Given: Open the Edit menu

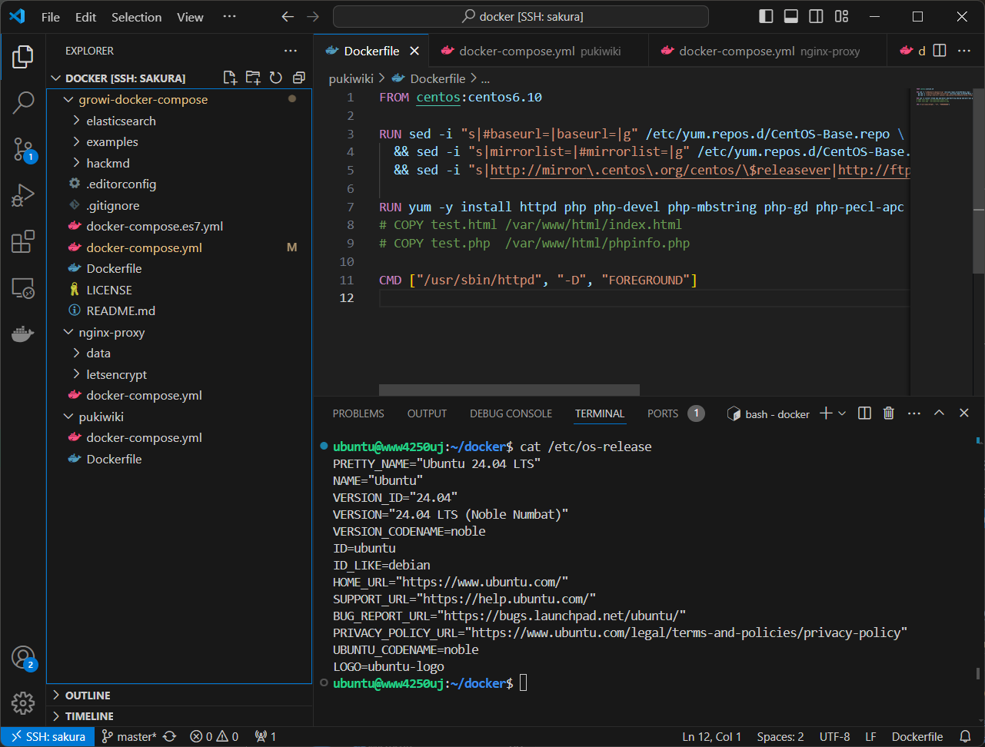Looking at the screenshot, I should [85, 17].
